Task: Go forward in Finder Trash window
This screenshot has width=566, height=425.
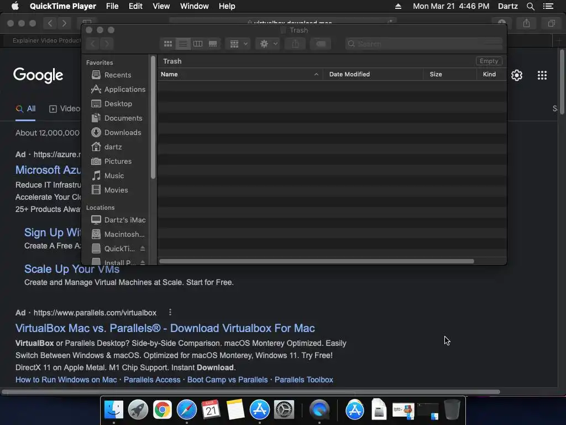Action: tap(107, 44)
